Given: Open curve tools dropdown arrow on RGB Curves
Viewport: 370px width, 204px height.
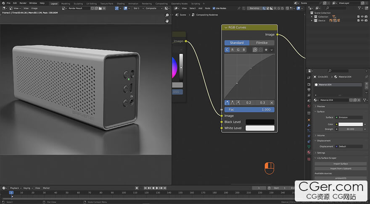Looking at the screenshot, I should pyautogui.click(x=272, y=50).
